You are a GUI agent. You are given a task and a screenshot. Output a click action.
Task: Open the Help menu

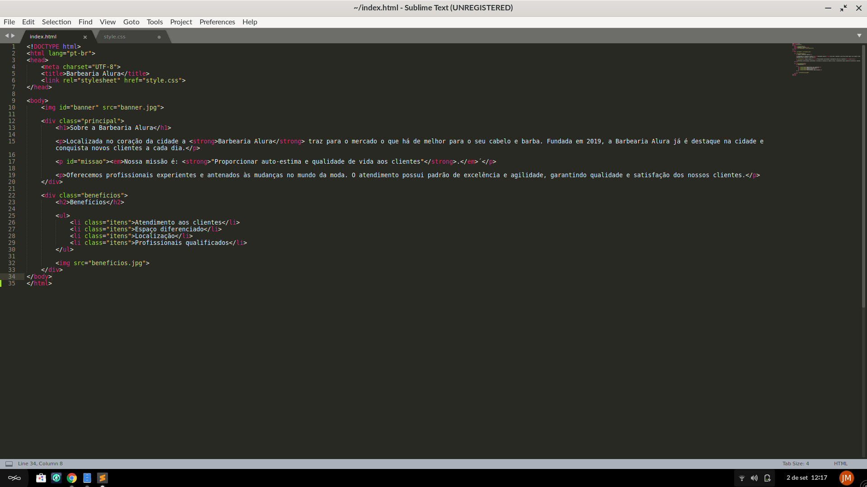click(x=250, y=22)
